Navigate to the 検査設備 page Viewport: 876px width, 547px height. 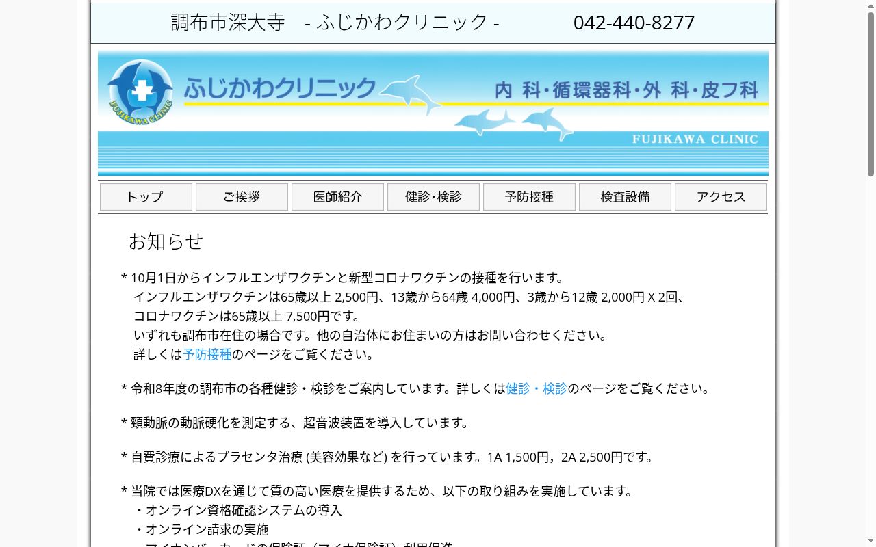pos(625,197)
